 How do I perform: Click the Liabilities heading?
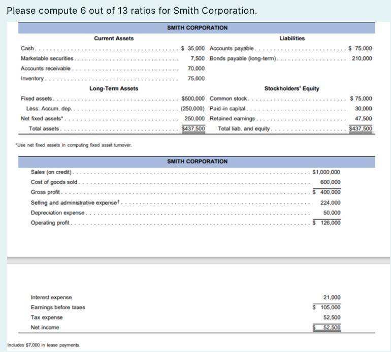tap(292, 39)
